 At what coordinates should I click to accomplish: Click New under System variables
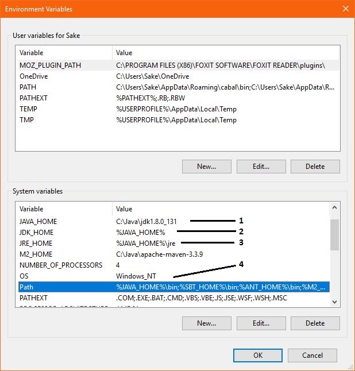pos(207,323)
